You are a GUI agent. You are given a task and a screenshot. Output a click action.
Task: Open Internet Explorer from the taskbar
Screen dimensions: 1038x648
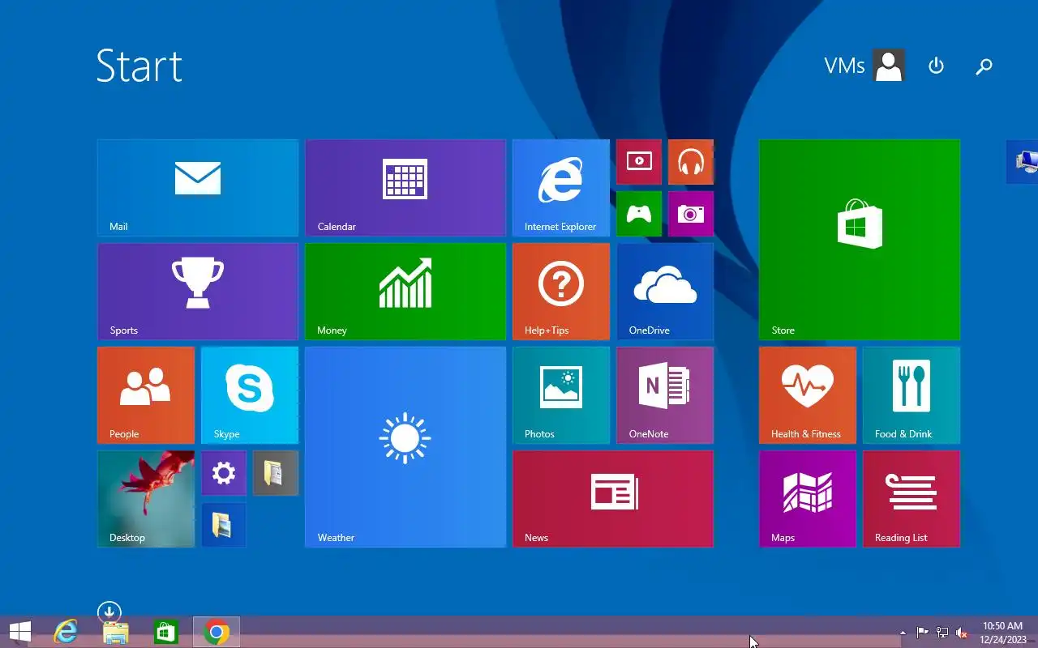(66, 632)
